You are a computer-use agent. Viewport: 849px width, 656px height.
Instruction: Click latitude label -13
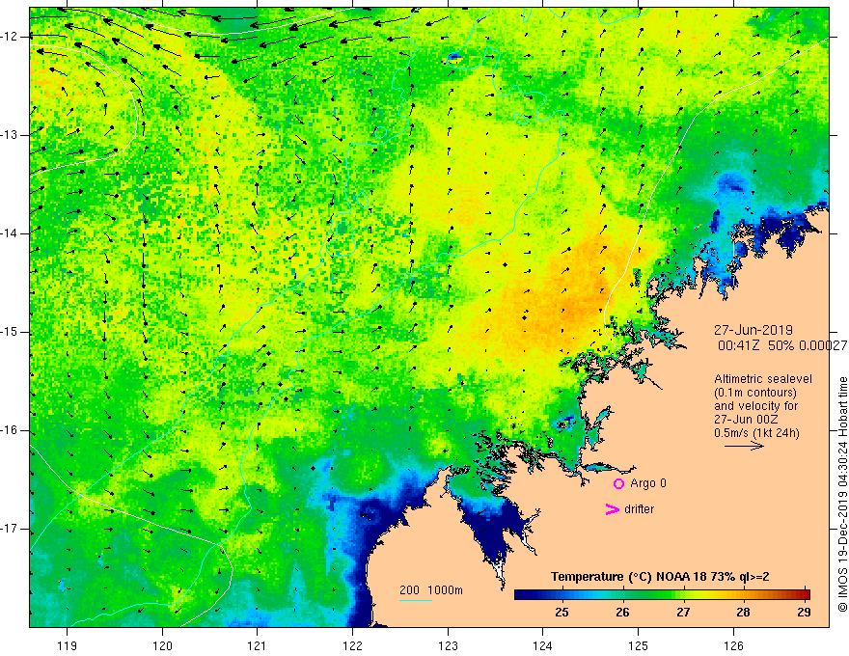coord(11,135)
